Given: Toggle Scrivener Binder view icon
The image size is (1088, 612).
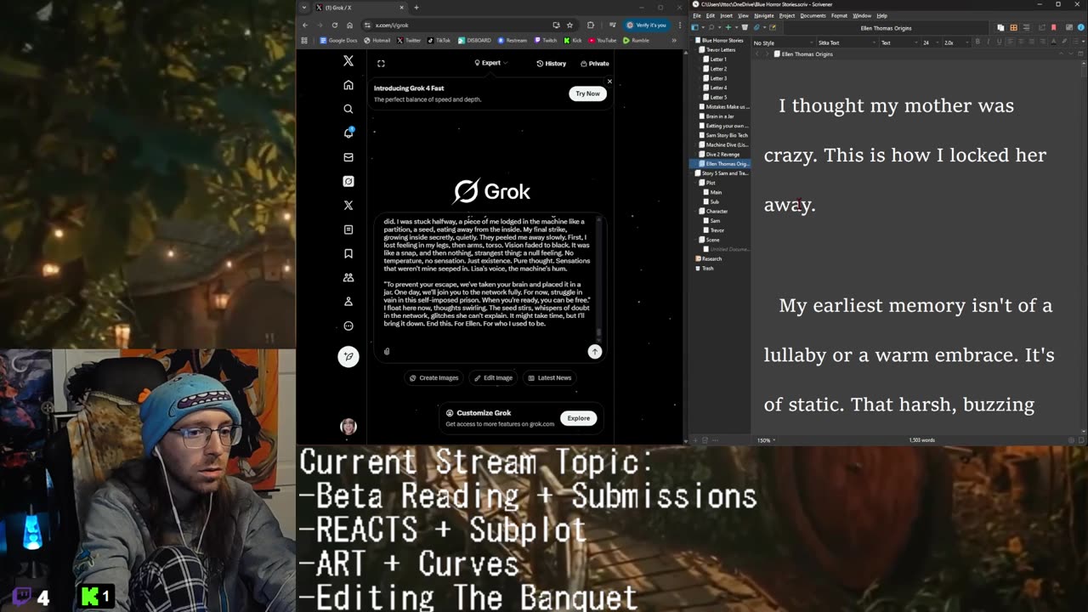Looking at the screenshot, I should pyautogui.click(x=694, y=27).
